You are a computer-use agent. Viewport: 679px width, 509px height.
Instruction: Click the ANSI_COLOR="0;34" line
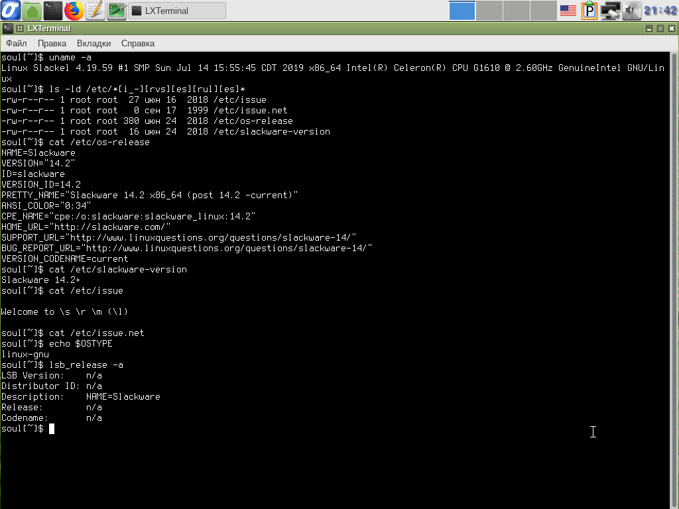click(46, 205)
